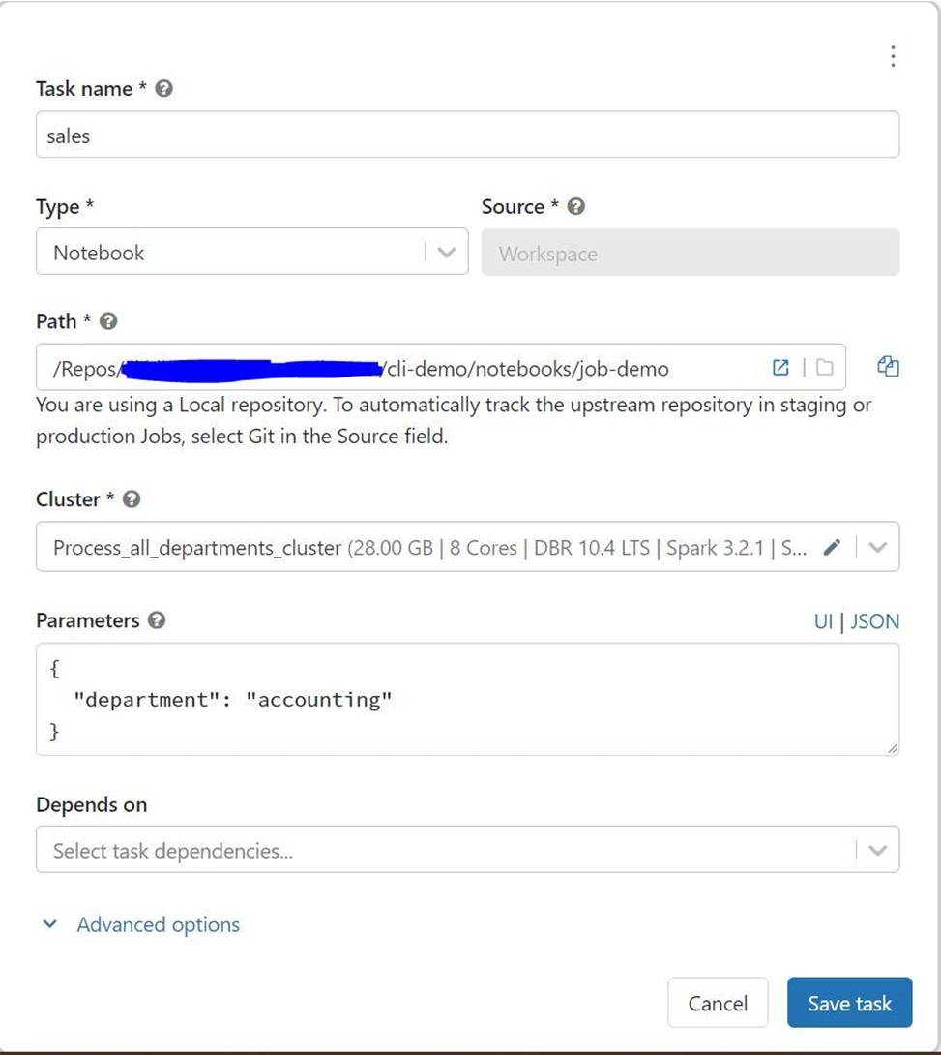The image size is (941, 1055).
Task: Click the Cancel button
Action: click(x=718, y=1003)
